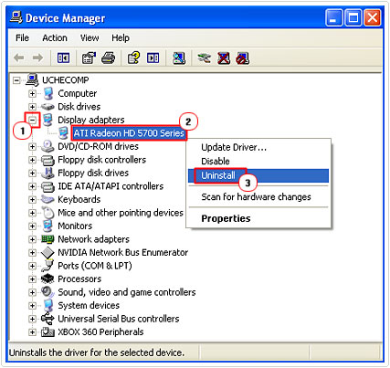Maximize the Device Manager window
390x368 pixels.
click(353, 18)
